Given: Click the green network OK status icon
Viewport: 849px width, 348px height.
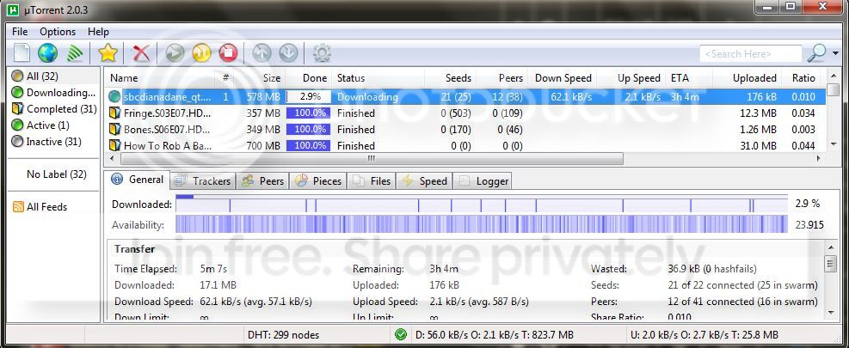Looking at the screenshot, I should coord(401,335).
